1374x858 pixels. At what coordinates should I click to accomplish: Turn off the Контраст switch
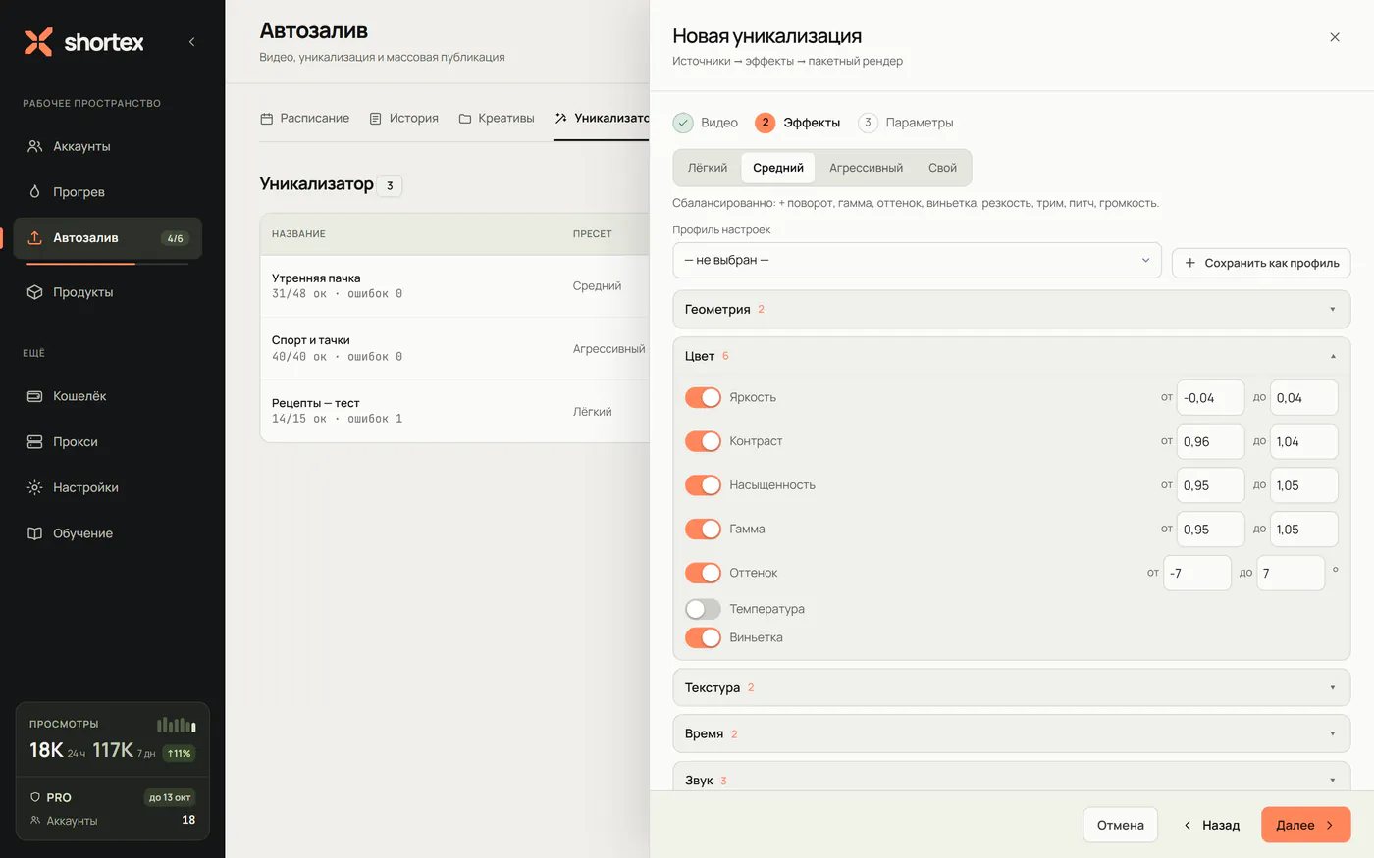pos(703,441)
